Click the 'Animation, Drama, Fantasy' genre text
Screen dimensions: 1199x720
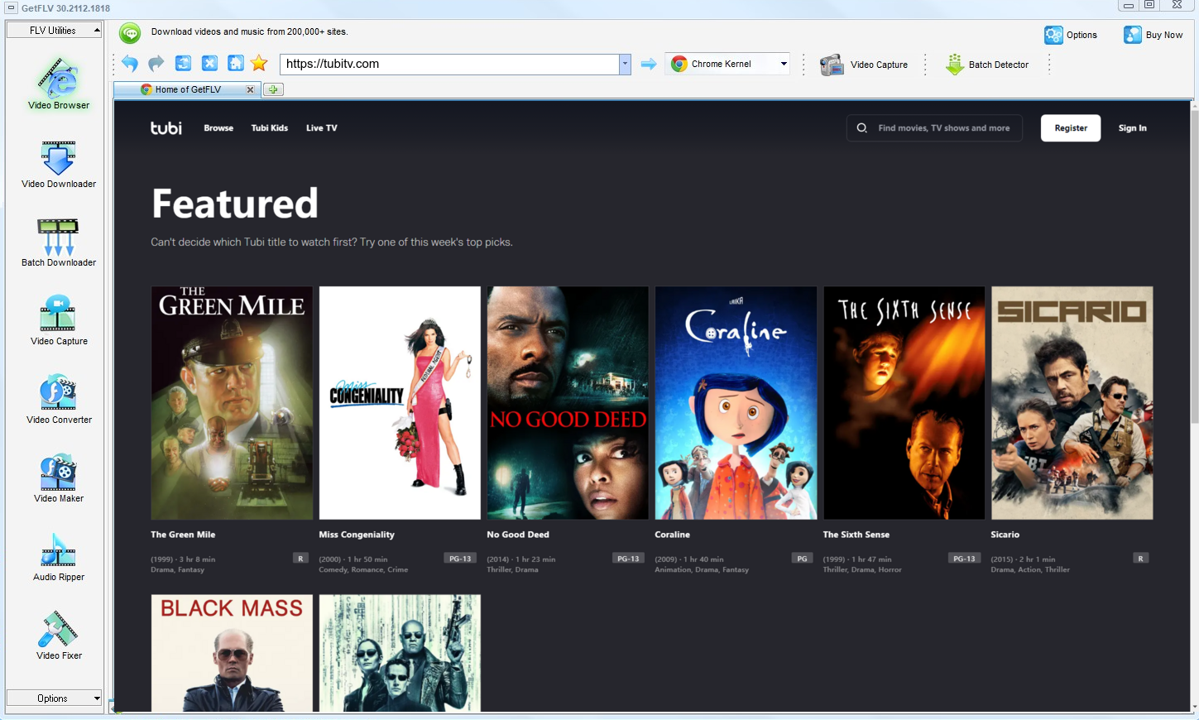[702, 569]
